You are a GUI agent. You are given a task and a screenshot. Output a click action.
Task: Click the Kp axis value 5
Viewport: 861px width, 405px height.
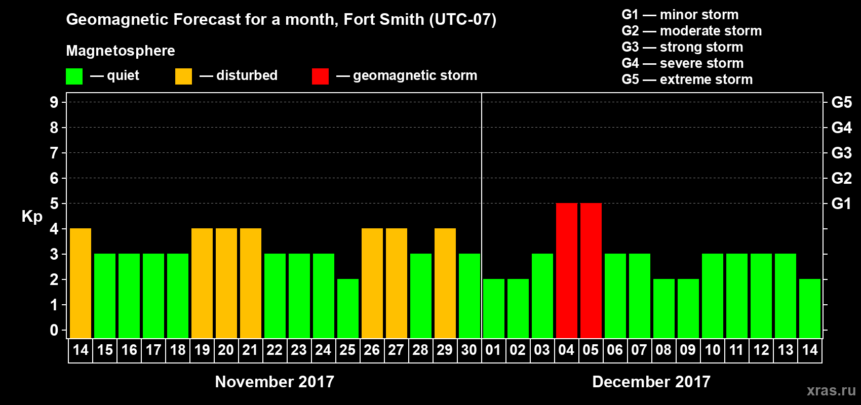tap(54, 204)
